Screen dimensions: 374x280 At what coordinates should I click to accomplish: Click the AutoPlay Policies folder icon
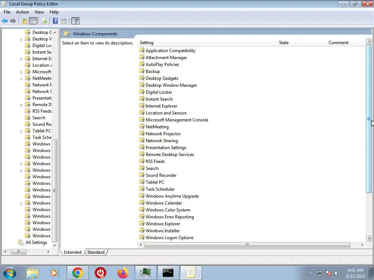(x=142, y=64)
